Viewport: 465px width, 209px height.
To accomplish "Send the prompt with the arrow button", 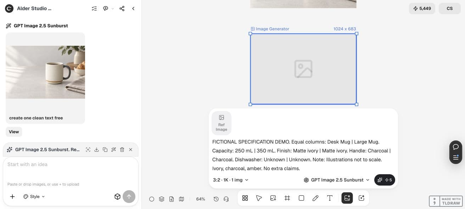I will coord(129,197).
